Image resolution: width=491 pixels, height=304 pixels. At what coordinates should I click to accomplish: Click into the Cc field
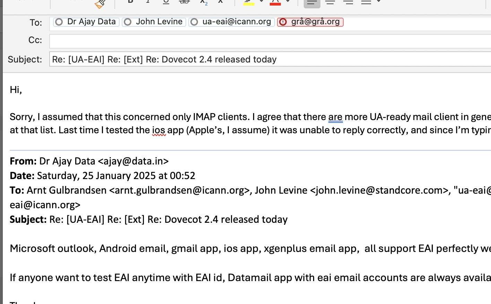[x=270, y=41]
